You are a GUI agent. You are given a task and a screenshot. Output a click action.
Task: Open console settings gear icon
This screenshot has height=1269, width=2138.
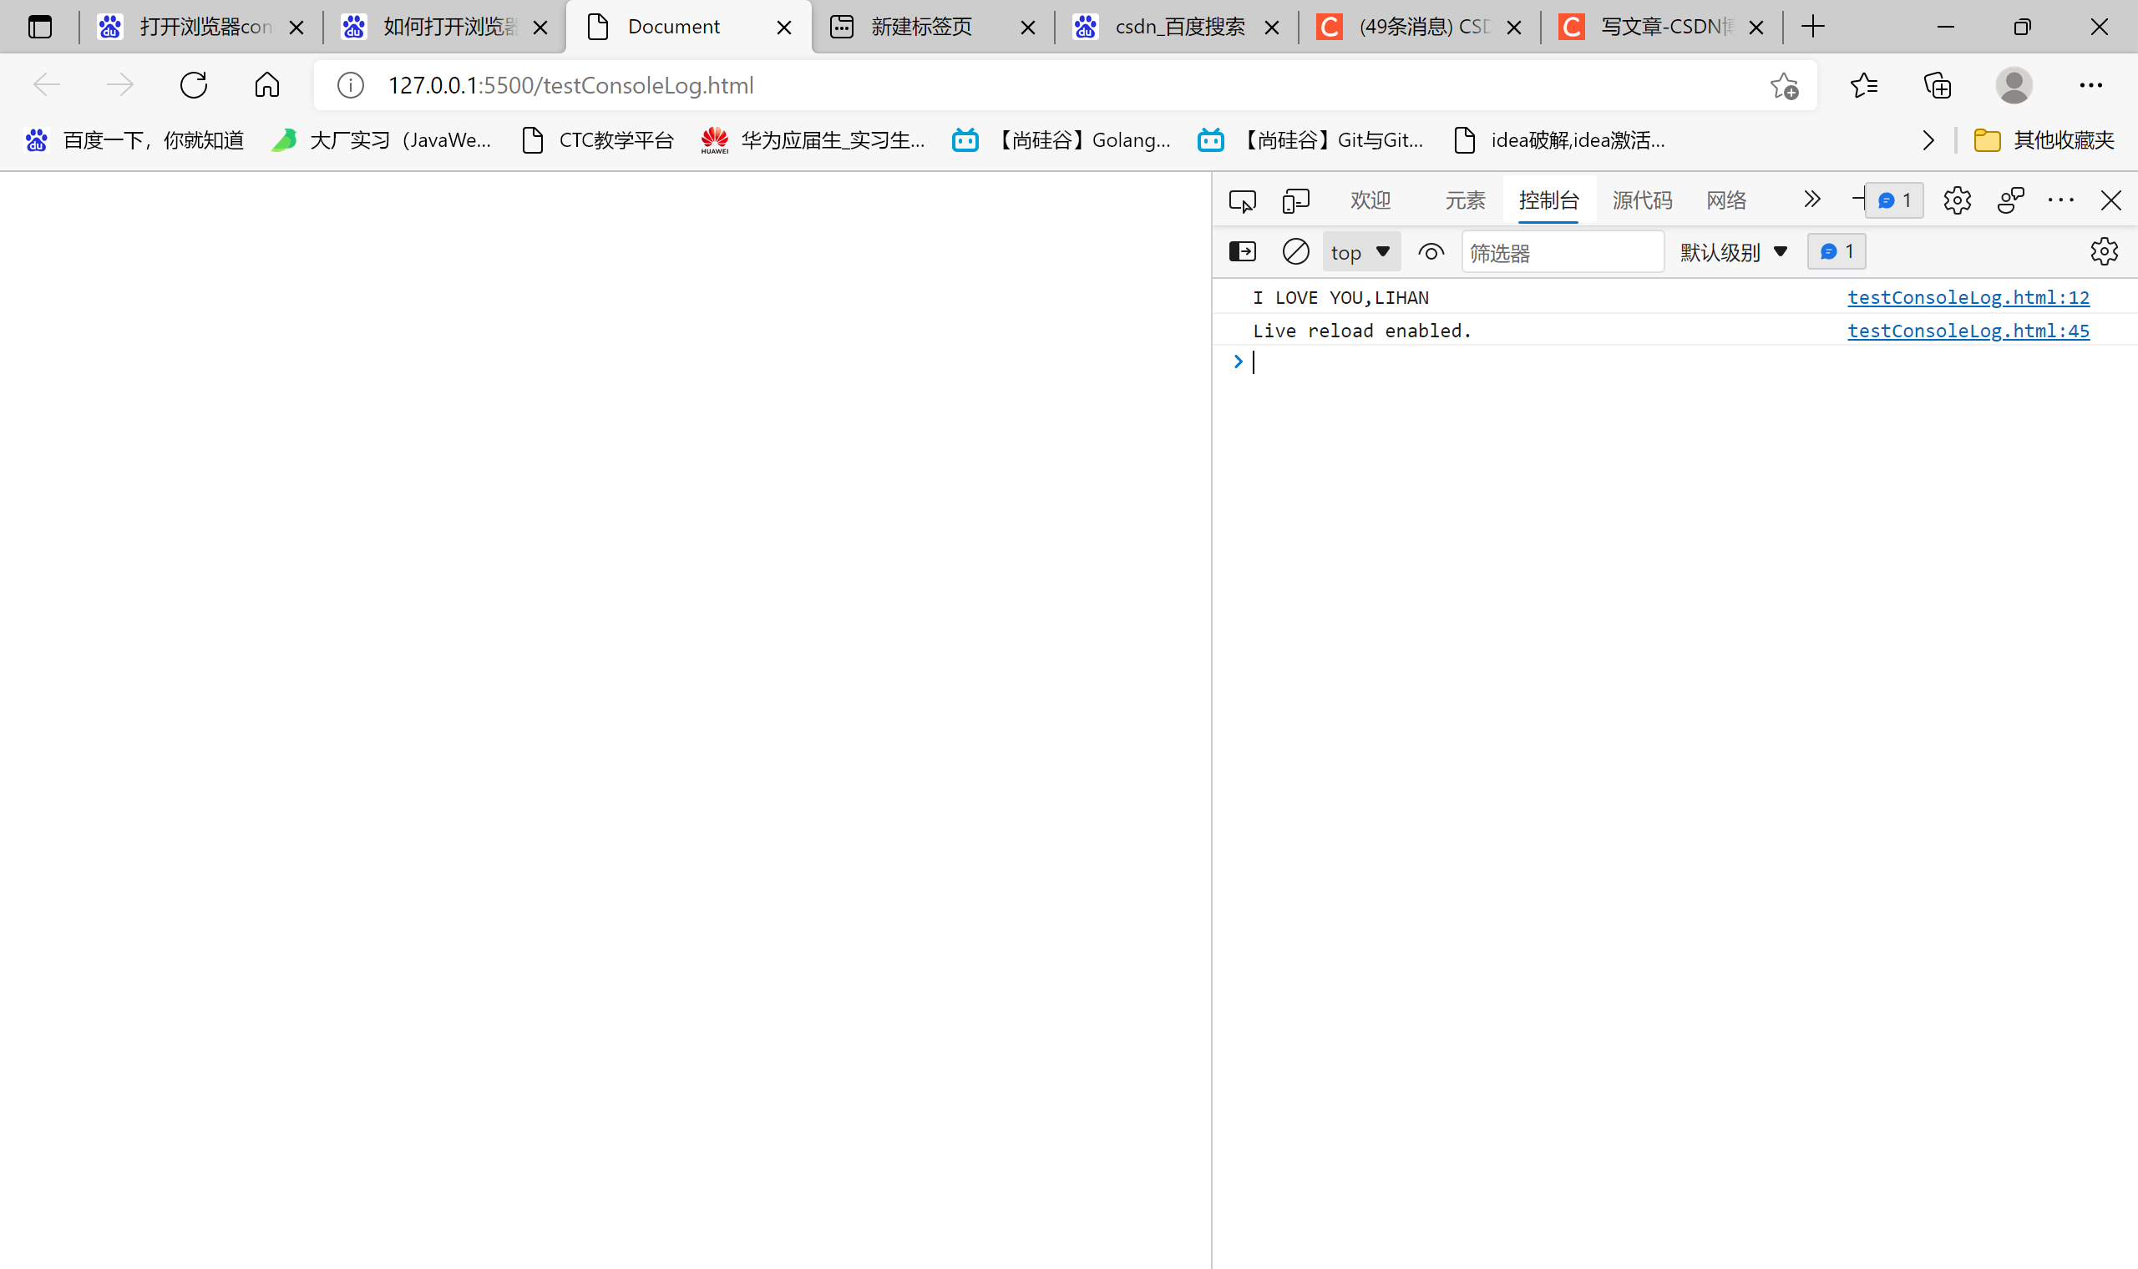[2104, 251]
